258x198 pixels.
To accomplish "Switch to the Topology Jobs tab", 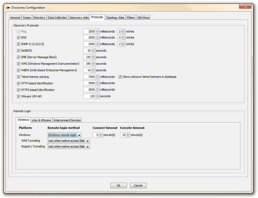I will 115,17.
